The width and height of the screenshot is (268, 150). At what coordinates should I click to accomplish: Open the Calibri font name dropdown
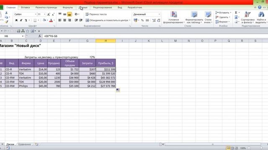(x=36, y=14)
